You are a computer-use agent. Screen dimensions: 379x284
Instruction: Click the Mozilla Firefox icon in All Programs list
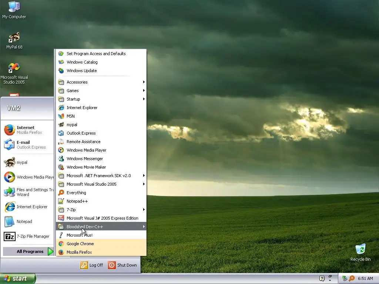(61, 252)
